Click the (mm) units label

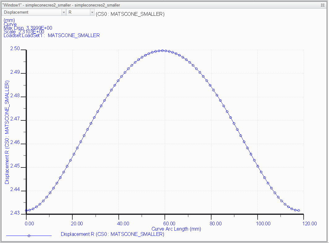coord(9,20)
